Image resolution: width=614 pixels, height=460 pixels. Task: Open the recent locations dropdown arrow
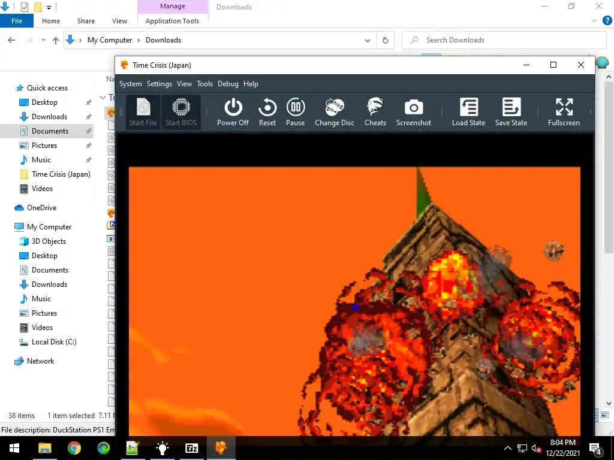(43, 40)
